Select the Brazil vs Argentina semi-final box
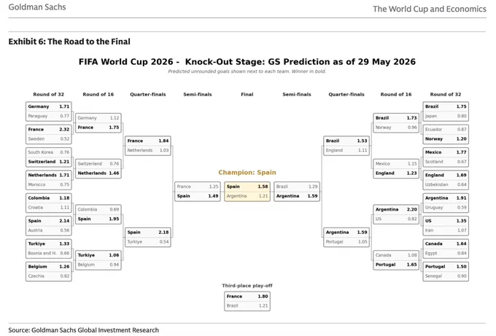 pos(297,191)
